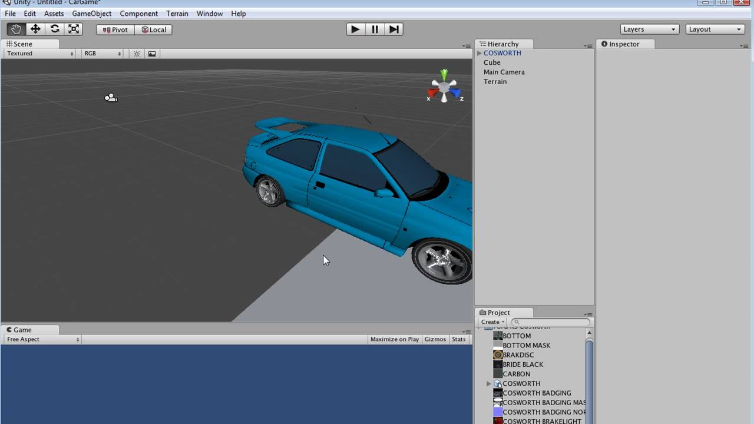Image resolution: width=754 pixels, height=424 pixels.
Task: Open the Edit menu
Action: 30,14
